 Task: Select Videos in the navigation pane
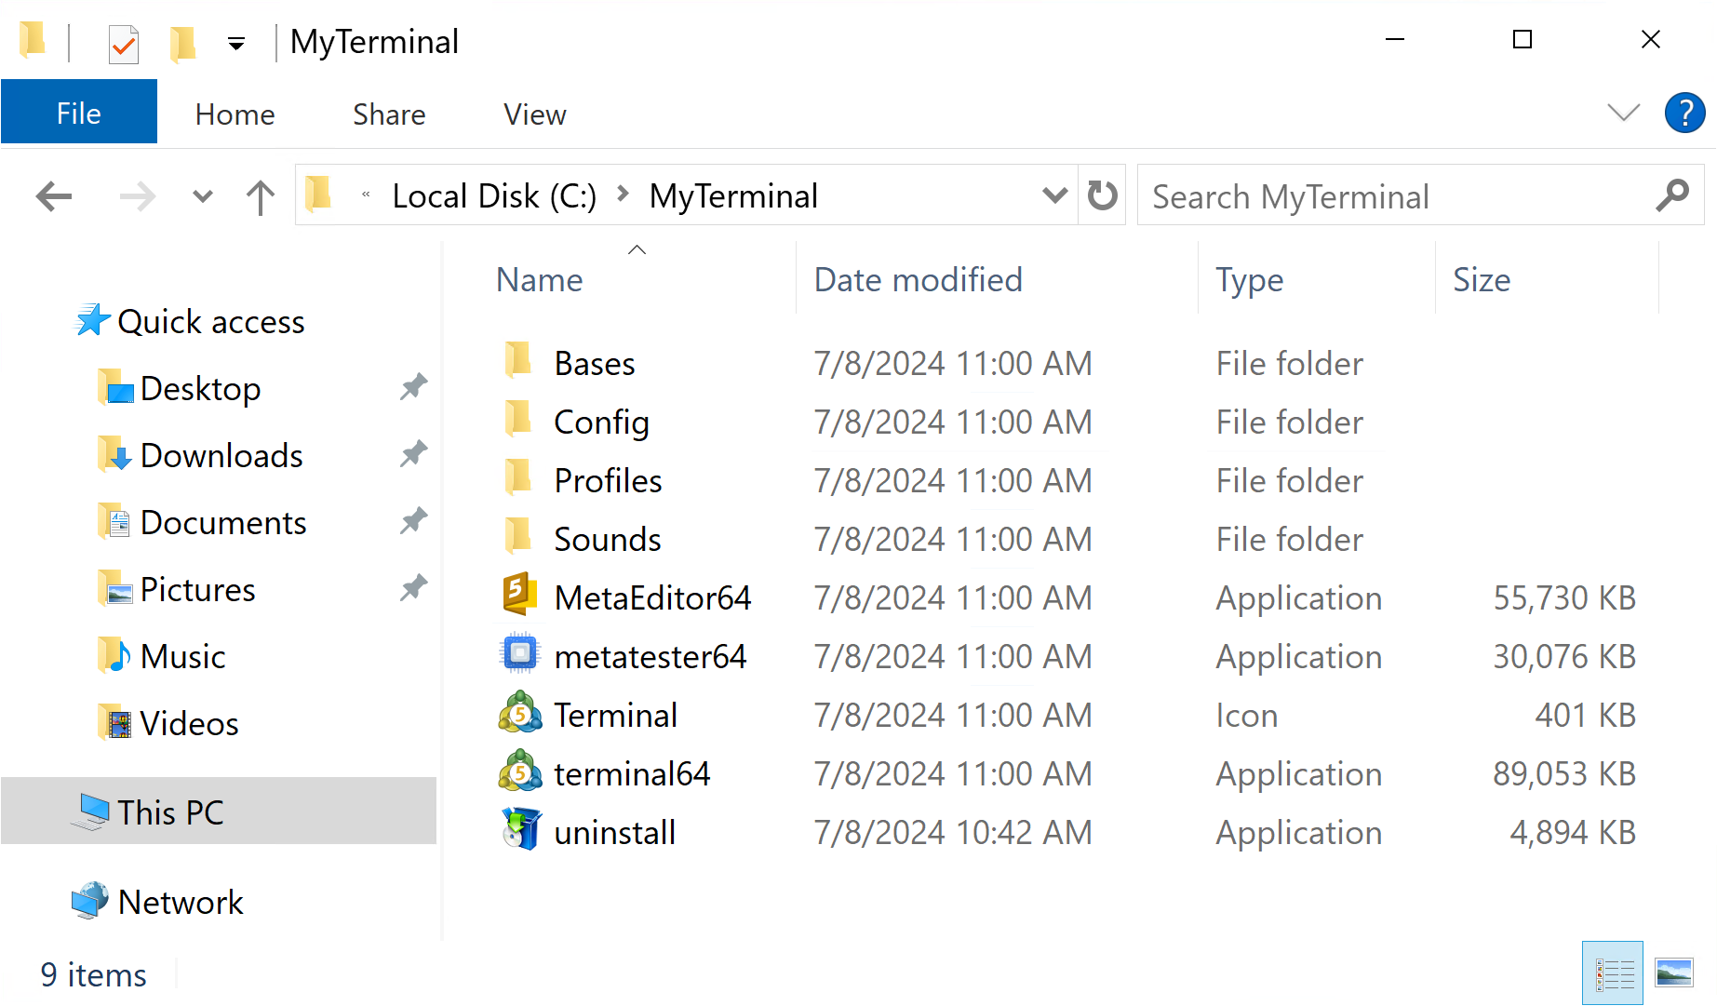(189, 722)
